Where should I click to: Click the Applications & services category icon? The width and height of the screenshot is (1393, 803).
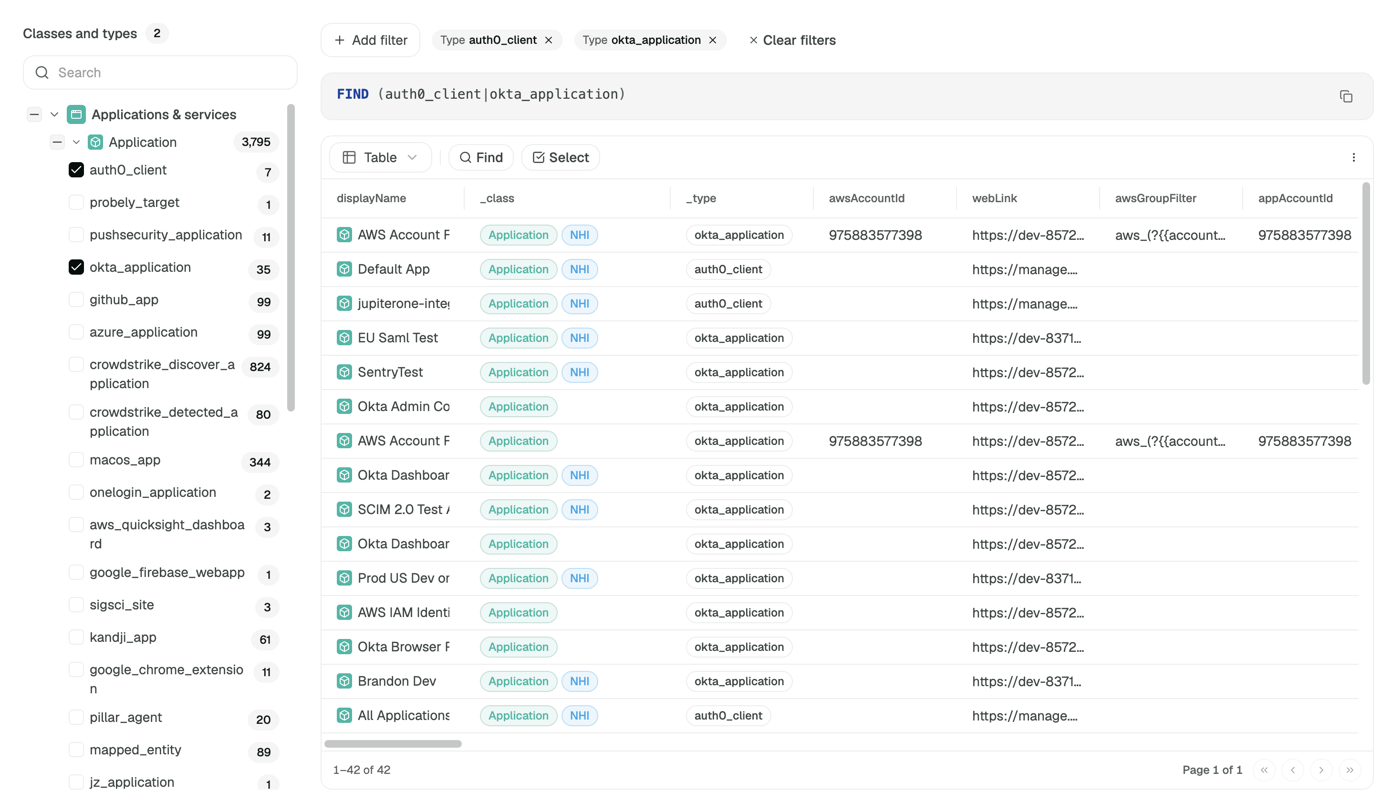pyautogui.click(x=76, y=115)
